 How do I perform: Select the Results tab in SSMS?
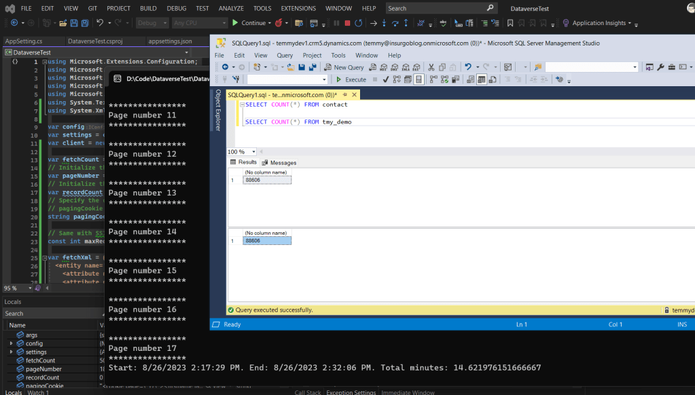pos(243,162)
